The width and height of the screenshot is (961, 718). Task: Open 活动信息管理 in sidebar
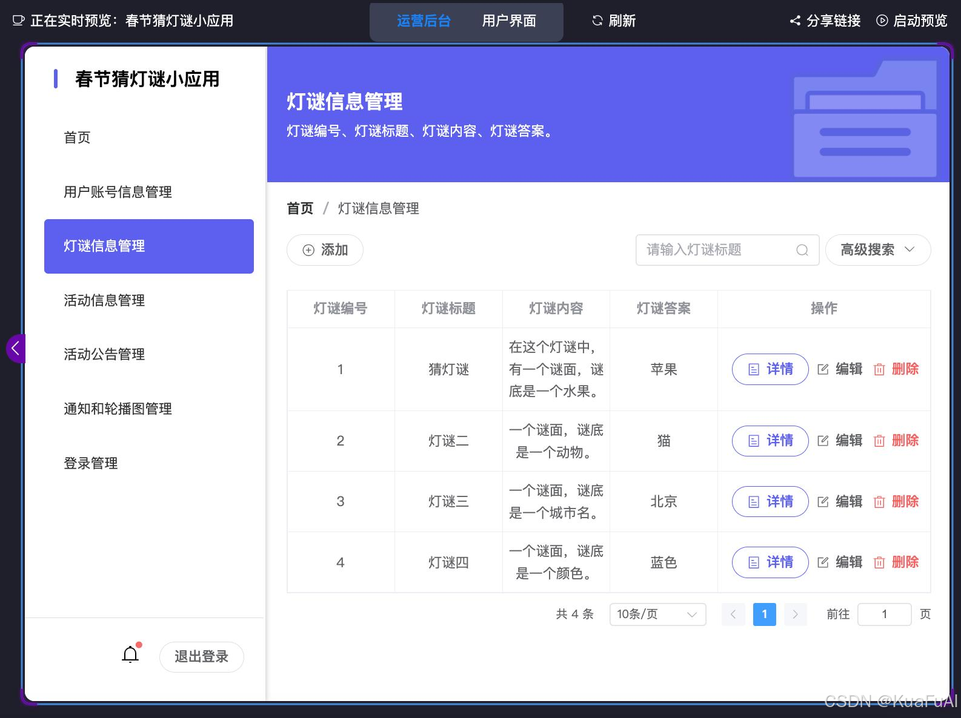point(149,300)
